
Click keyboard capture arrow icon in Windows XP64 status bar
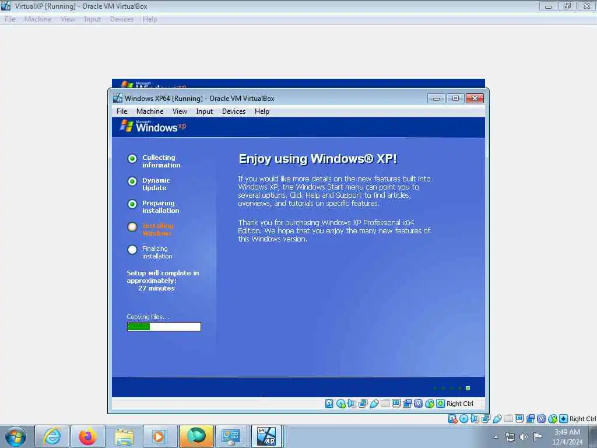pyautogui.click(x=441, y=404)
